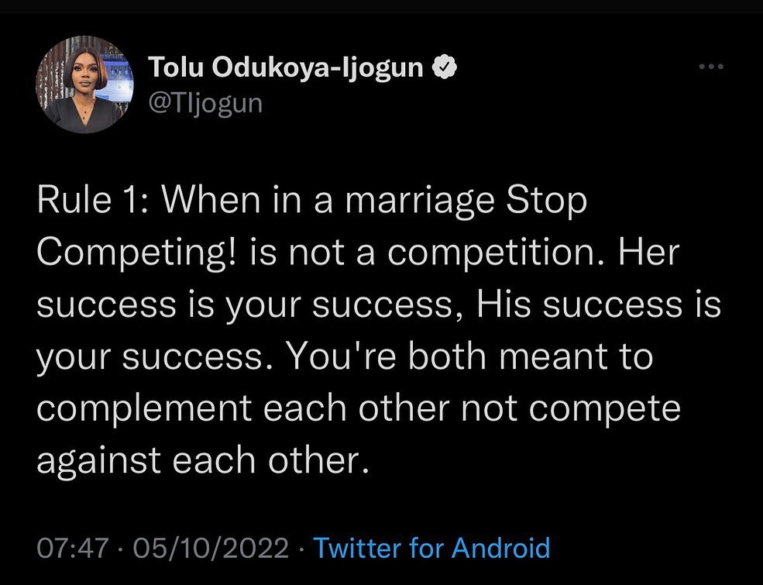Click the Twitter for Android source link
The width and height of the screenshot is (763, 585).
point(431,548)
